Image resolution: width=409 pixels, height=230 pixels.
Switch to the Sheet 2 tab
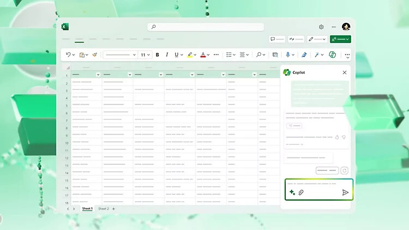click(x=104, y=209)
